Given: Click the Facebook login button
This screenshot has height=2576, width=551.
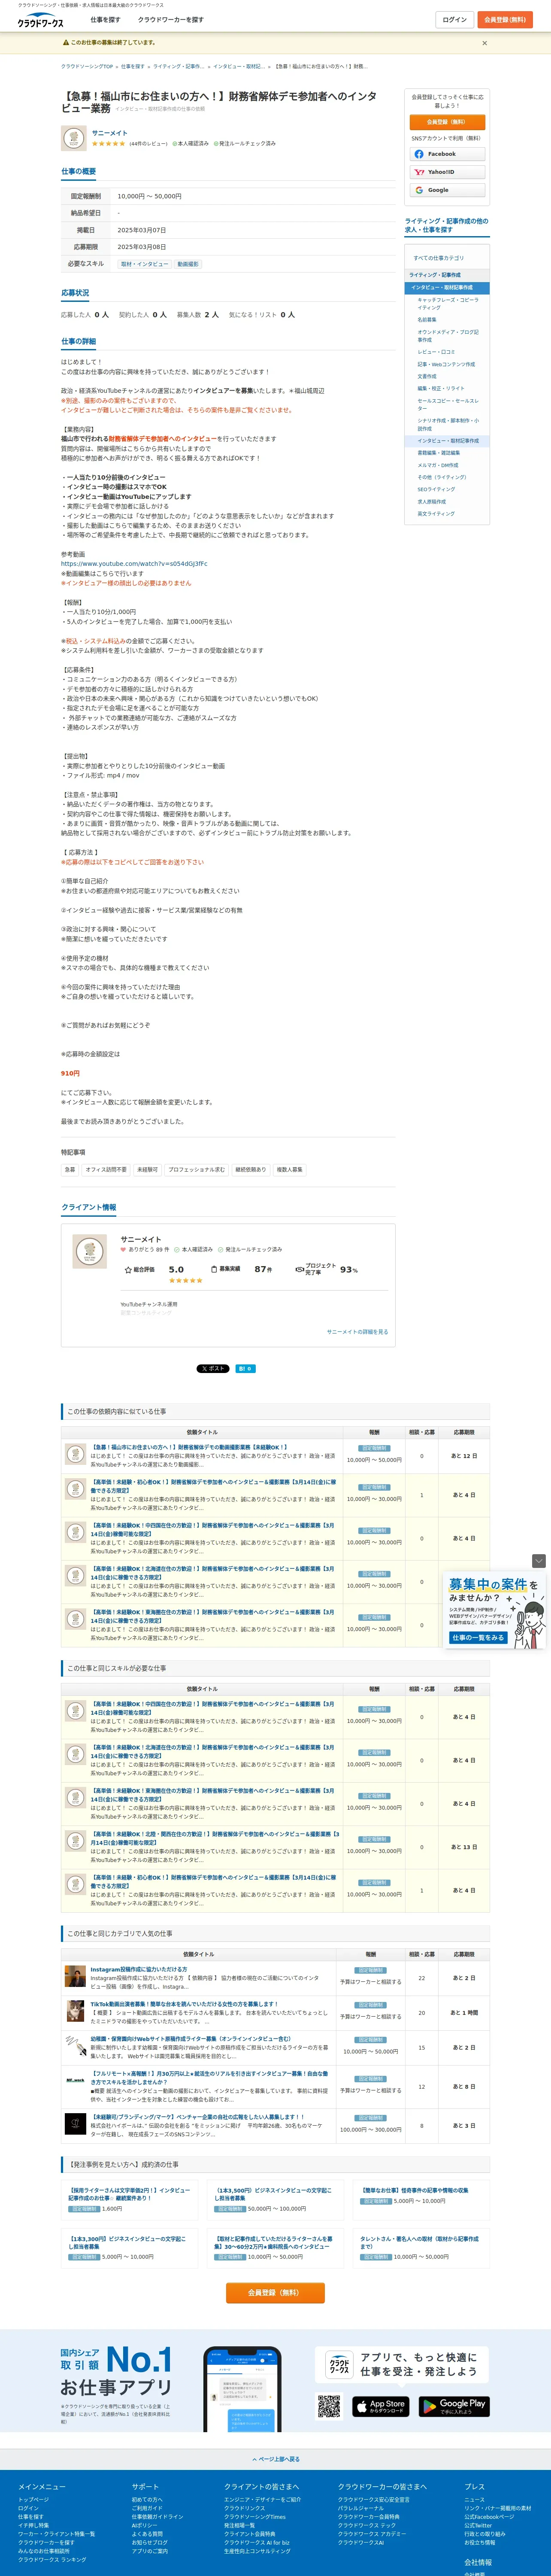Looking at the screenshot, I should (x=447, y=154).
